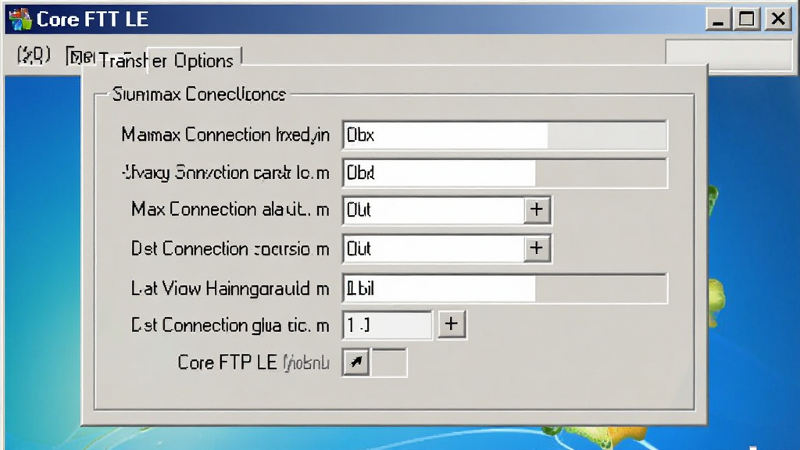Screen dimensions: 800x450
Task: Click the empty box right of the arrow button
Action: pos(389,362)
